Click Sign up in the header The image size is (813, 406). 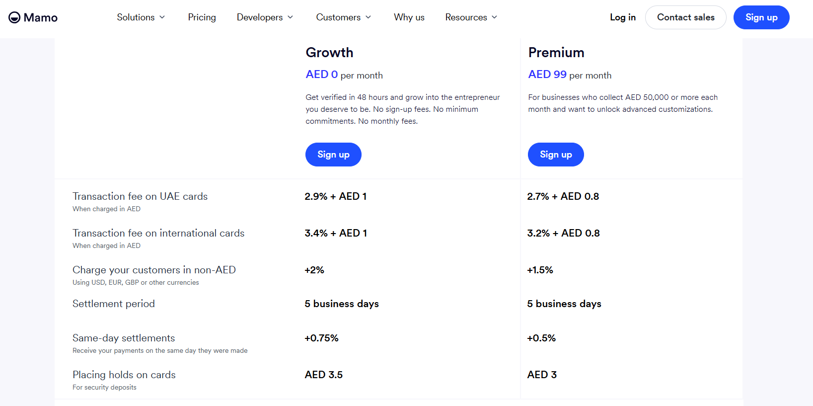point(761,17)
